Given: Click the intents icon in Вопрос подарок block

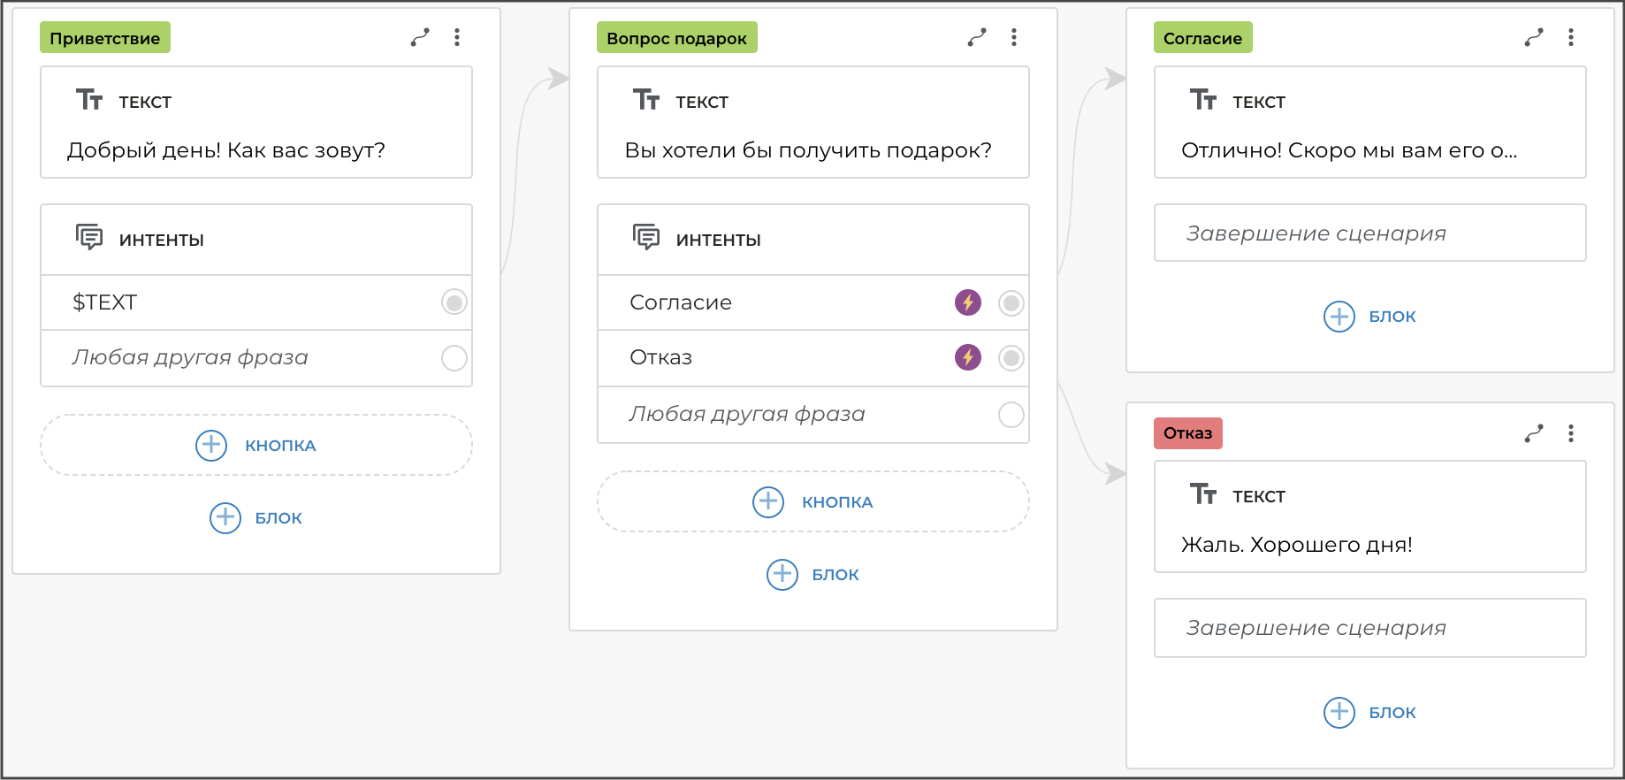Looking at the screenshot, I should pyautogui.click(x=646, y=238).
